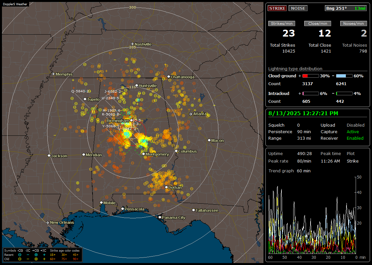Click the intracloud positive count 605
The height and width of the screenshot is (265, 372).
pos(306,101)
